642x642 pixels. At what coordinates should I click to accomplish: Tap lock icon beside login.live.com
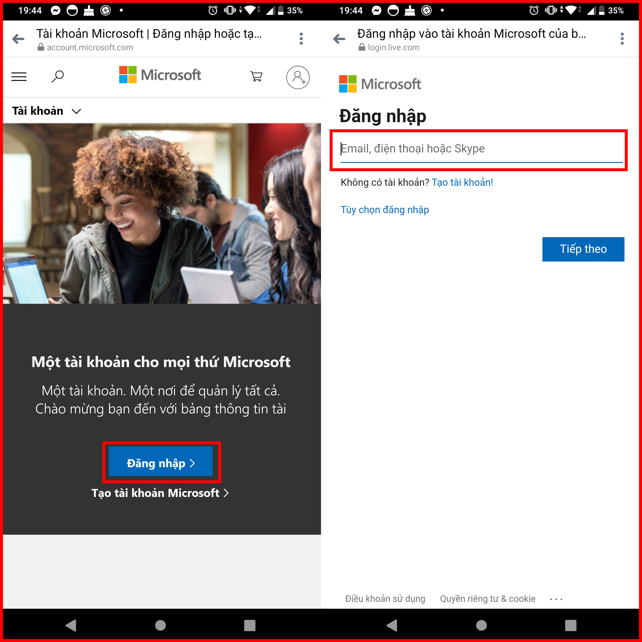pyautogui.click(x=362, y=47)
